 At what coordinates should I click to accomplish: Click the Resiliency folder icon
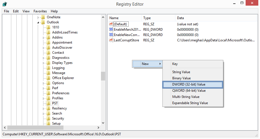pos(48,108)
